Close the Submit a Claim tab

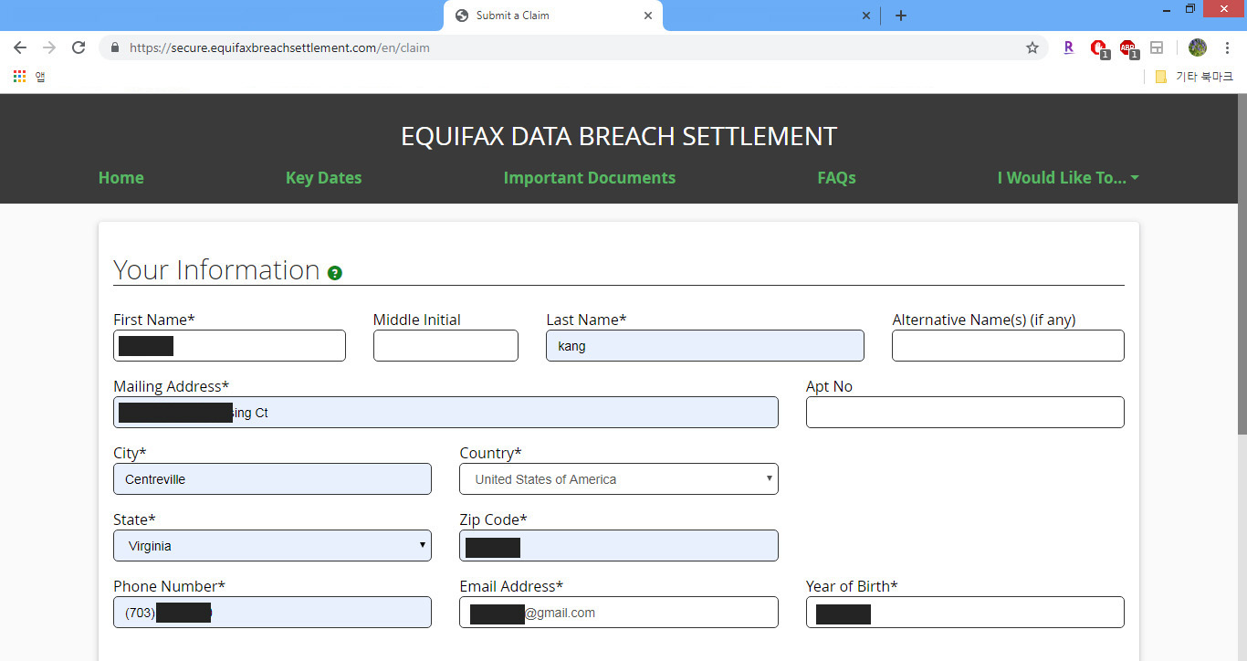648,16
